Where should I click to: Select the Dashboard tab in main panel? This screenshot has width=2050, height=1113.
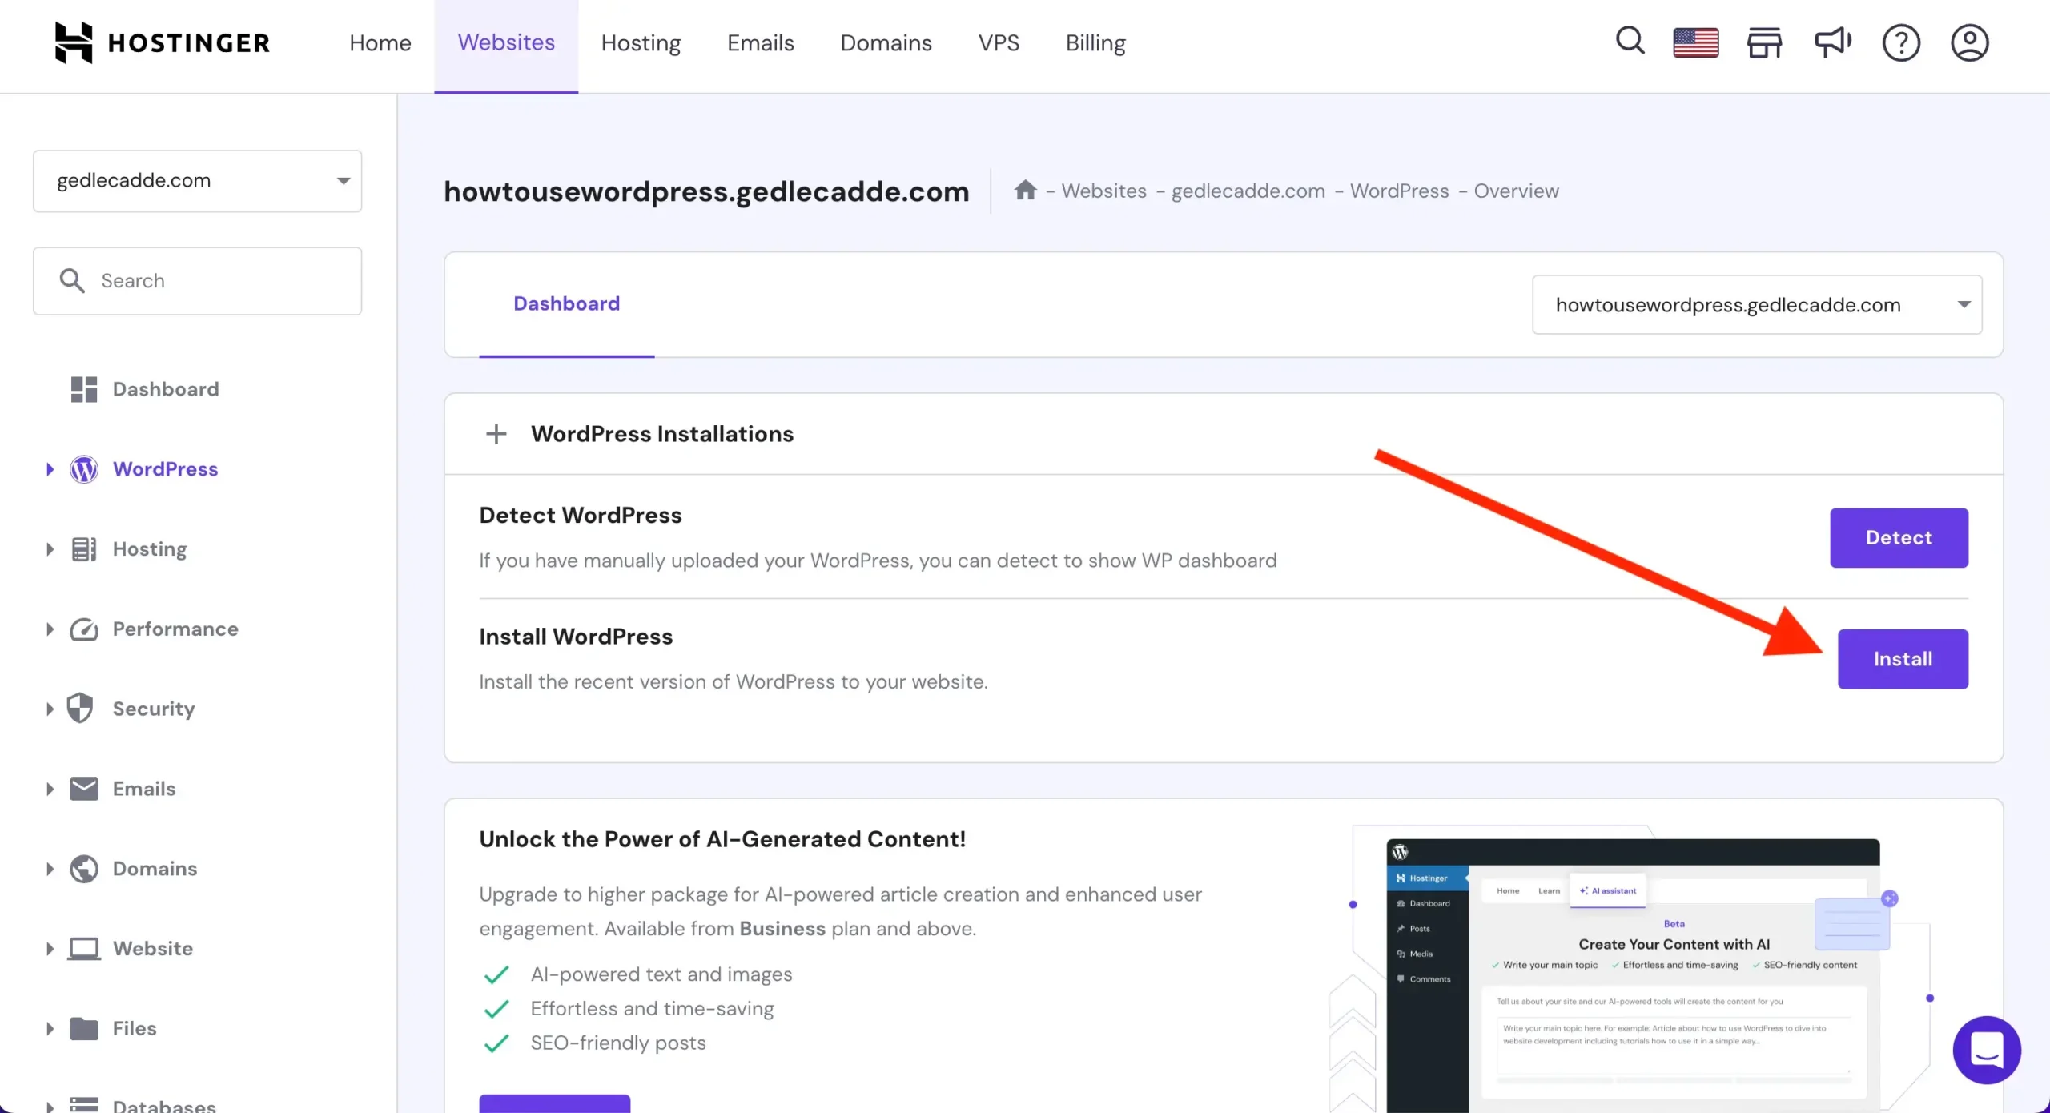(x=566, y=304)
